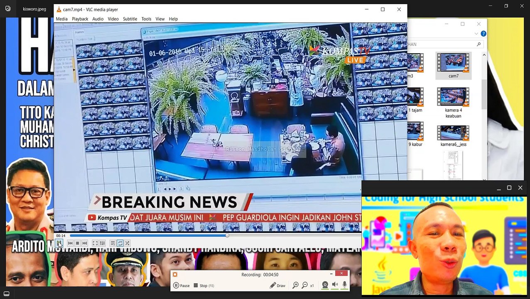530x299 pixels.
Task: Toggle webcam capture in recorder
Action: pos(325,285)
